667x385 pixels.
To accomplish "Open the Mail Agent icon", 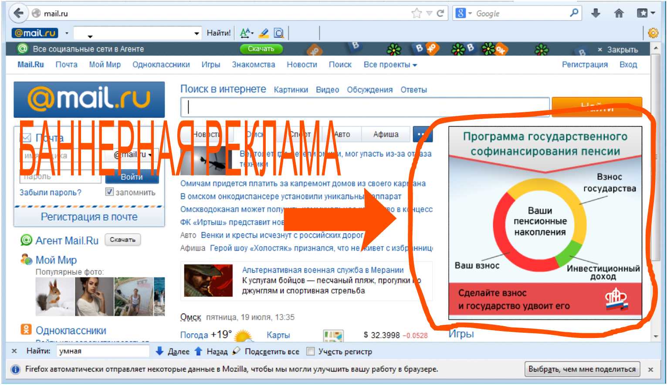I will pos(27,240).
